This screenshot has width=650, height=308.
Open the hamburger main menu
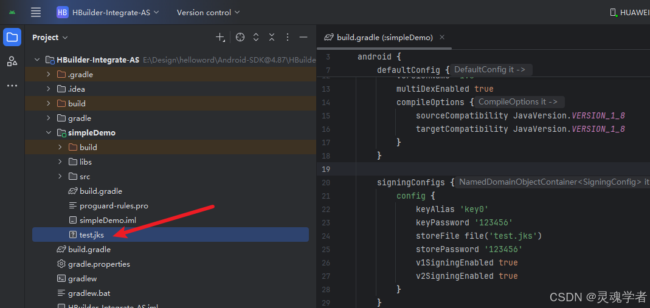pyautogui.click(x=36, y=12)
